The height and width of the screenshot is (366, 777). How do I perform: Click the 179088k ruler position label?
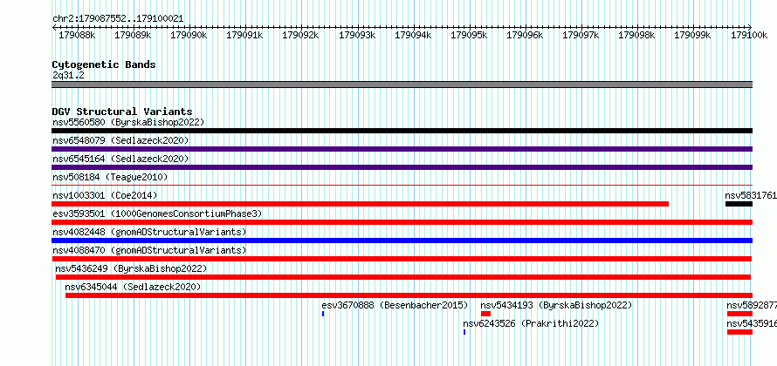pyautogui.click(x=77, y=35)
